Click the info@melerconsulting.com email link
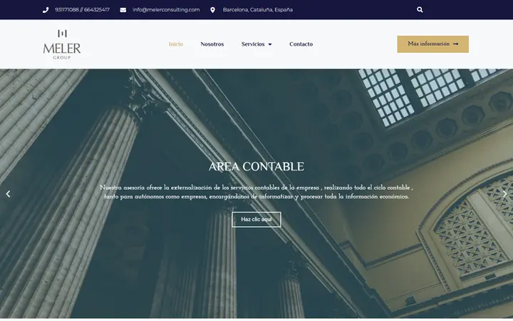 coord(166,10)
